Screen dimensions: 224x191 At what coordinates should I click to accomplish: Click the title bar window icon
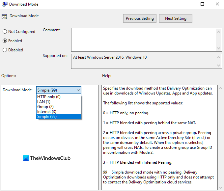pos(5,4)
